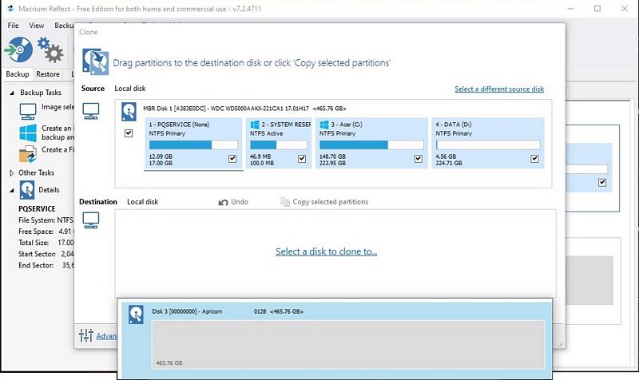Click the MBR Disk 1 WDC title text
This screenshot has height=380, width=639.
pos(244,109)
